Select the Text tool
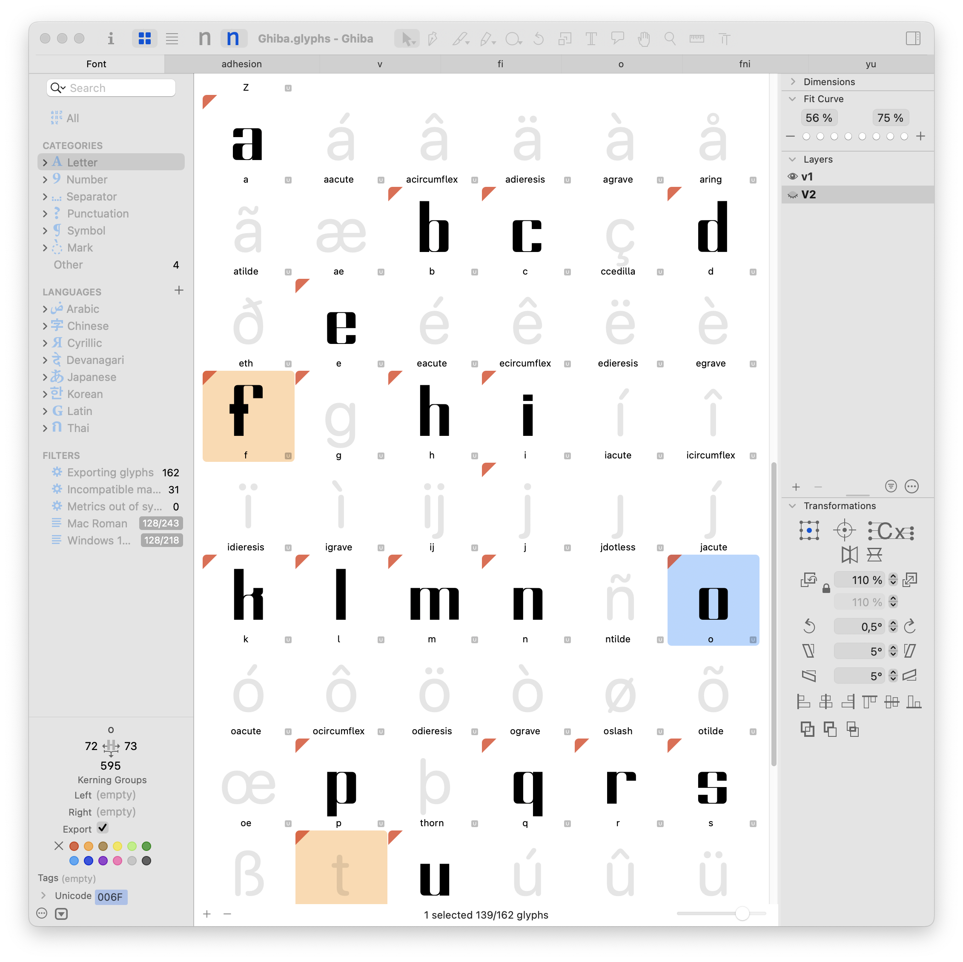The height and width of the screenshot is (962, 963). 591,38
